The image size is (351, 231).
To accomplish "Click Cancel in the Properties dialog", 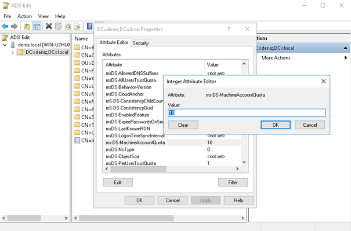I will coord(172,200).
